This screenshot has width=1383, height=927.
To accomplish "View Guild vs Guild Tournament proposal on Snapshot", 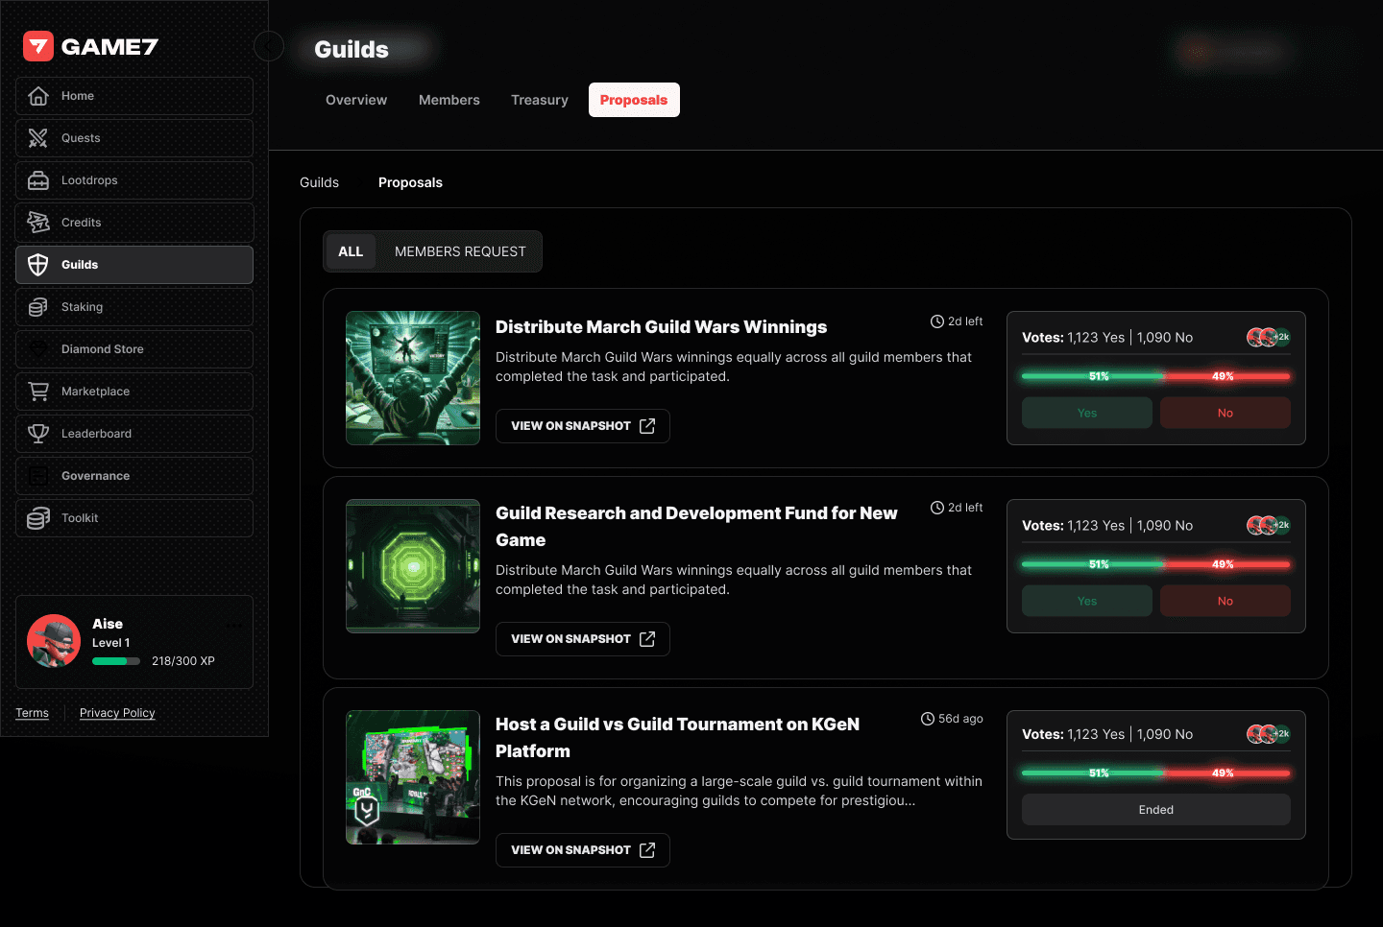I will click(583, 850).
